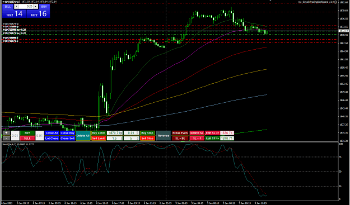
Task: Click the 1870.71 field beside Edit SL
Action: pos(227,133)
